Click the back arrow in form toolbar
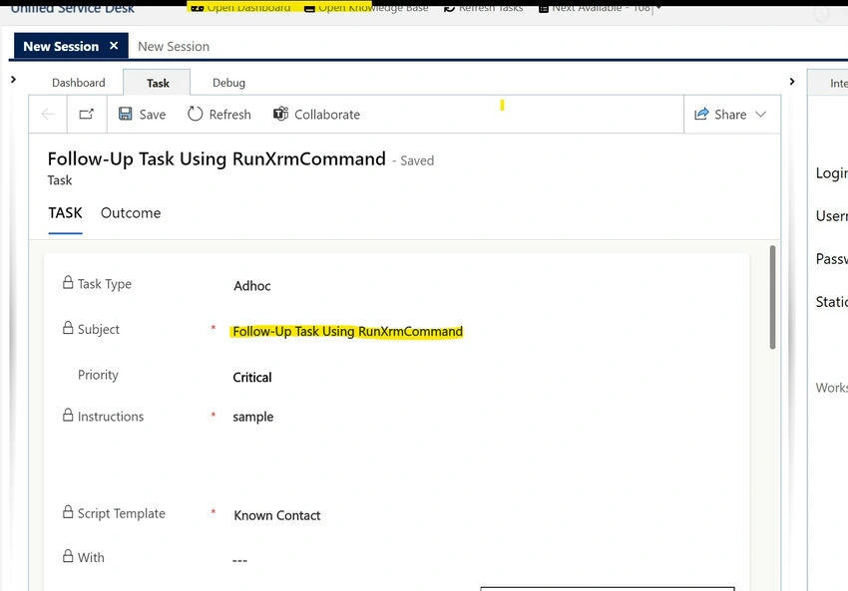 (48, 114)
